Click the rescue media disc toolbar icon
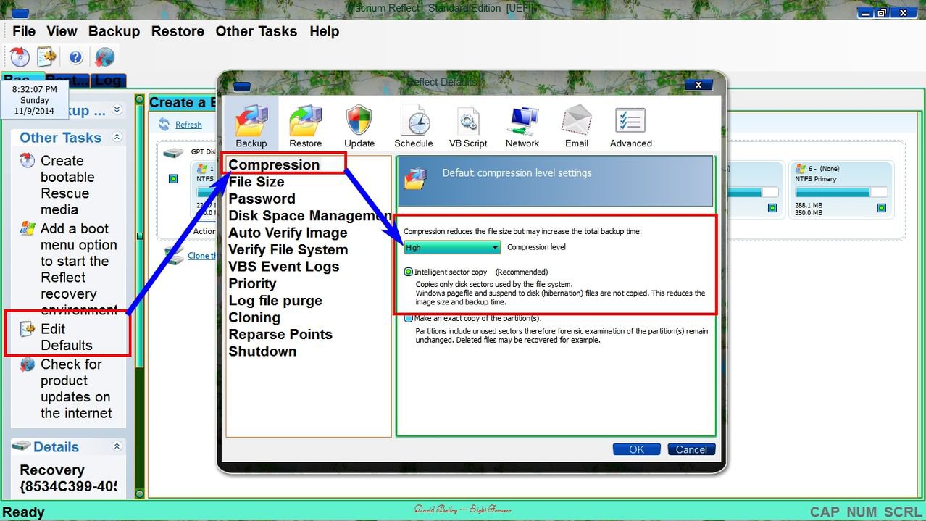The width and height of the screenshot is (926, 521). (20, 57)
